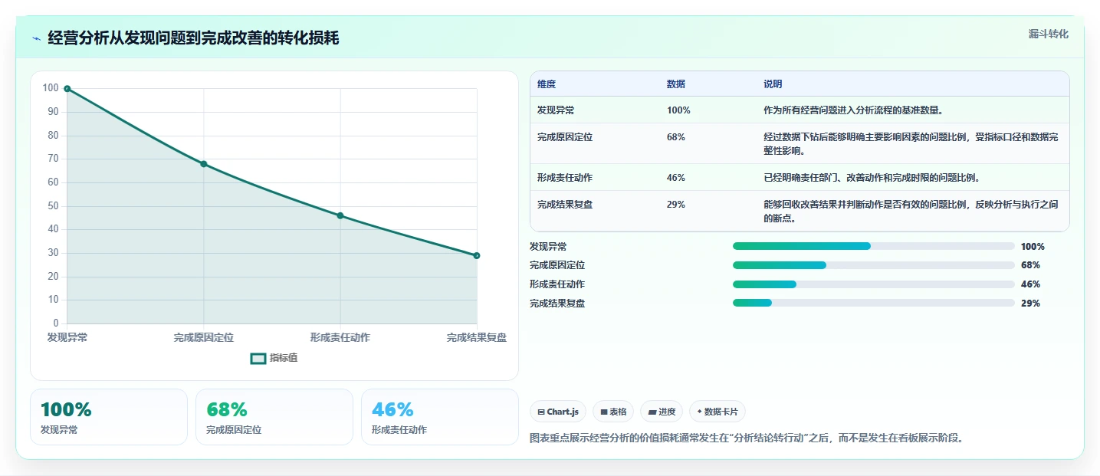Select the 发现异常 cell in the table
Viewport: 1100px width, 476px height.
[556, 110]
